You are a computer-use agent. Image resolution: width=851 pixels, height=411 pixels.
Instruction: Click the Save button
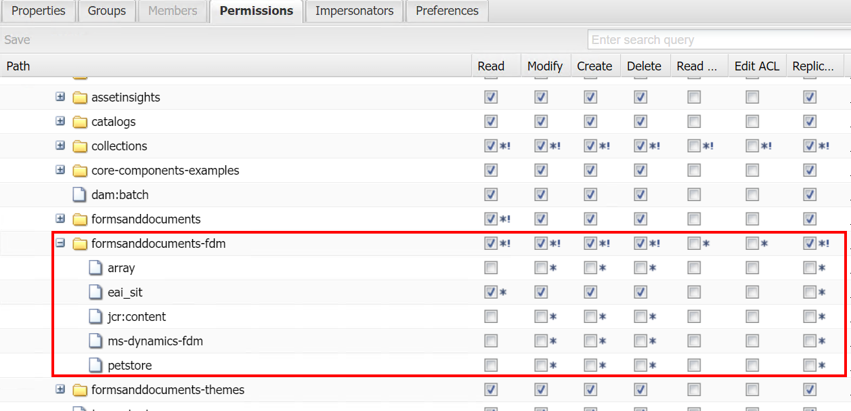coord(17,39)
